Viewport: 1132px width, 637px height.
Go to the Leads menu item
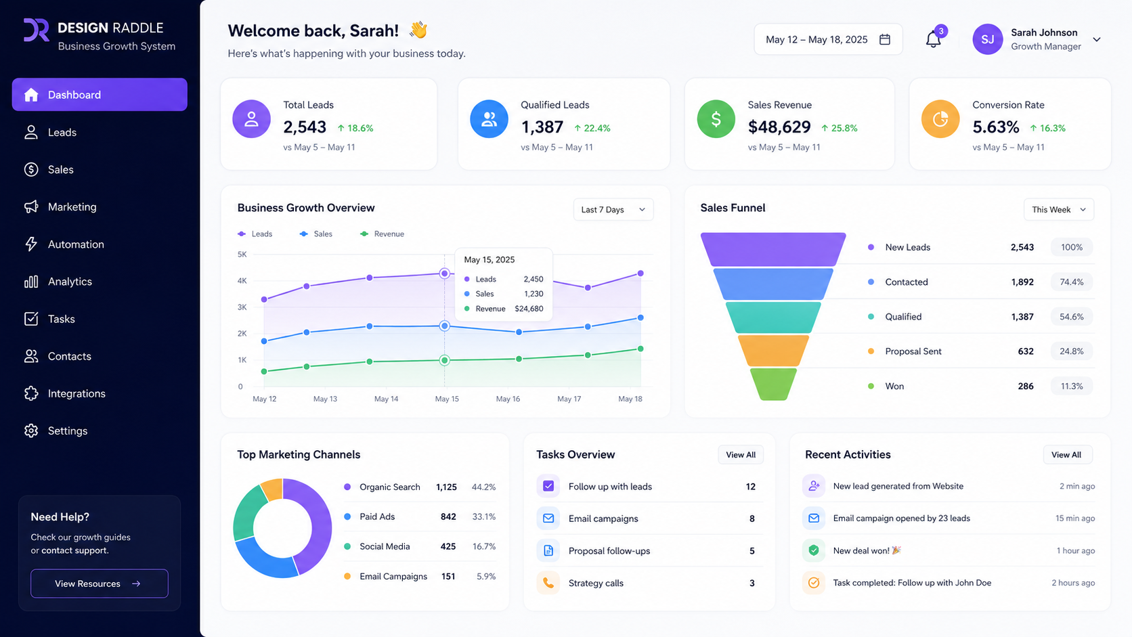point(100,132)
